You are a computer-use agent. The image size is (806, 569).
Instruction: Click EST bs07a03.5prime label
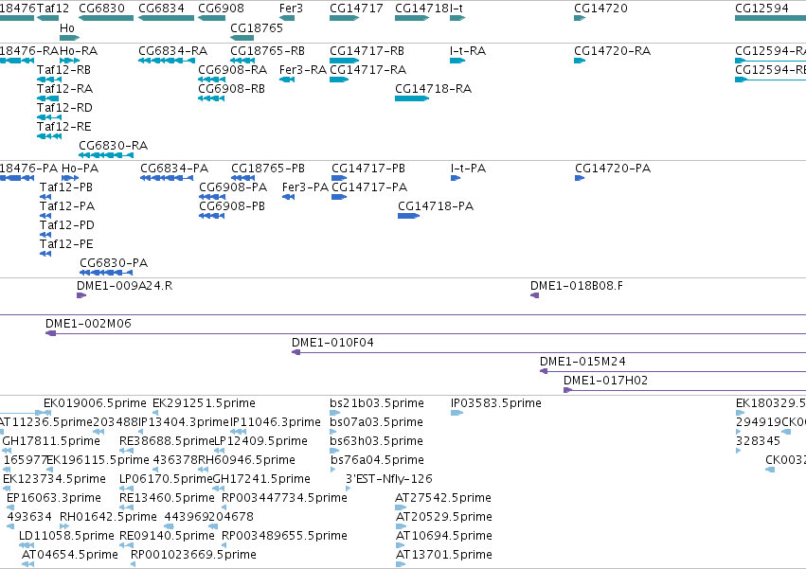tap(376, 422)
